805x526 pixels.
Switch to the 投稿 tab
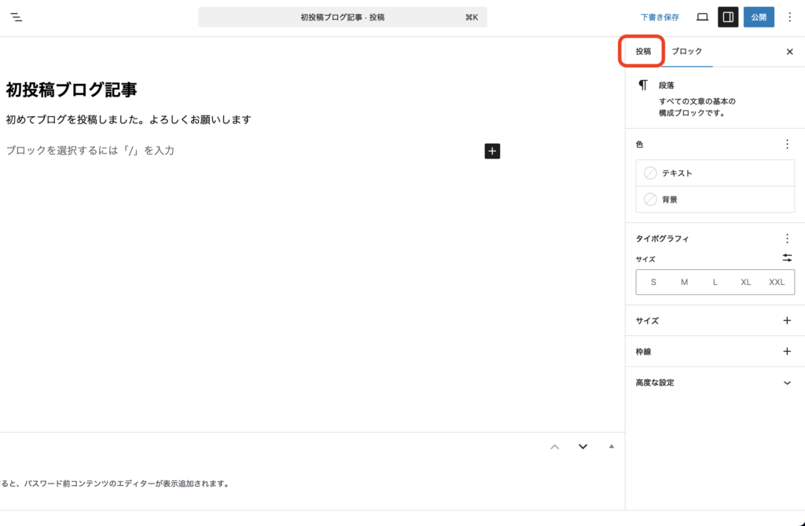click(x=643, y=52)
